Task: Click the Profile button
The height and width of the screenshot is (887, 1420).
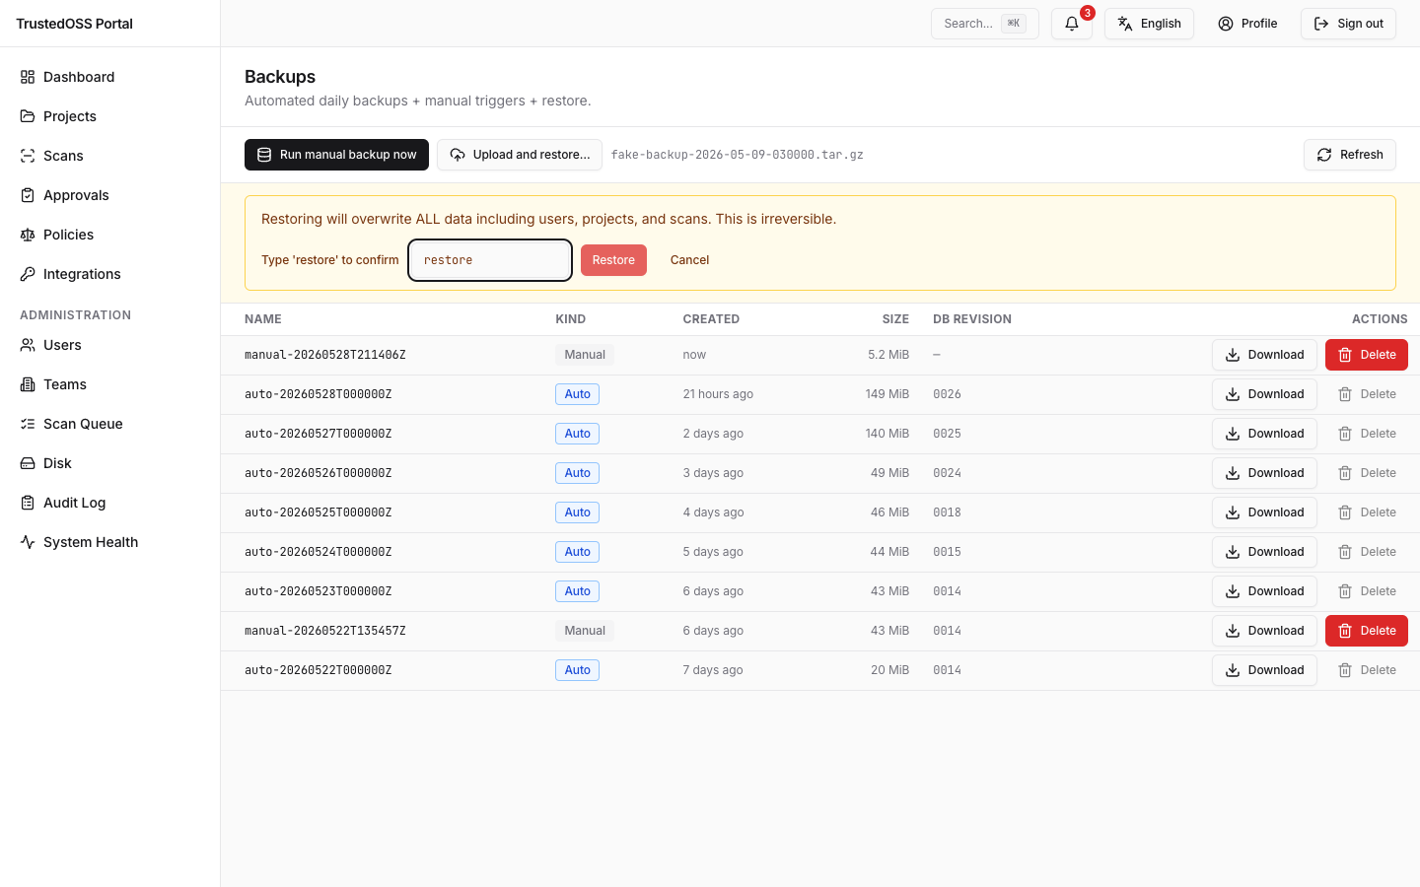Action: (x=1247, y=24)
